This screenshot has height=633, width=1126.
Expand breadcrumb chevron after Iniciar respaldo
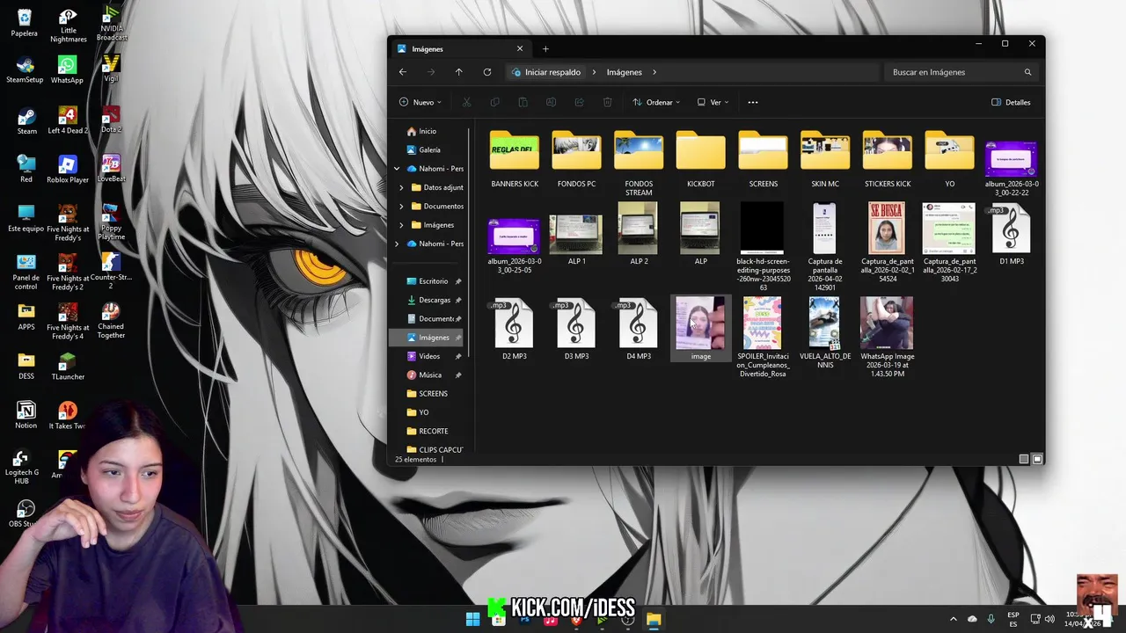point(595,72)
